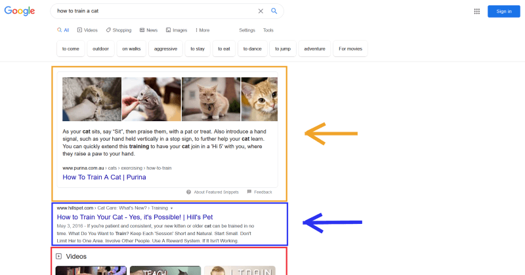Open the leftmost dark video thumbnail under Videos

(91, 270)
